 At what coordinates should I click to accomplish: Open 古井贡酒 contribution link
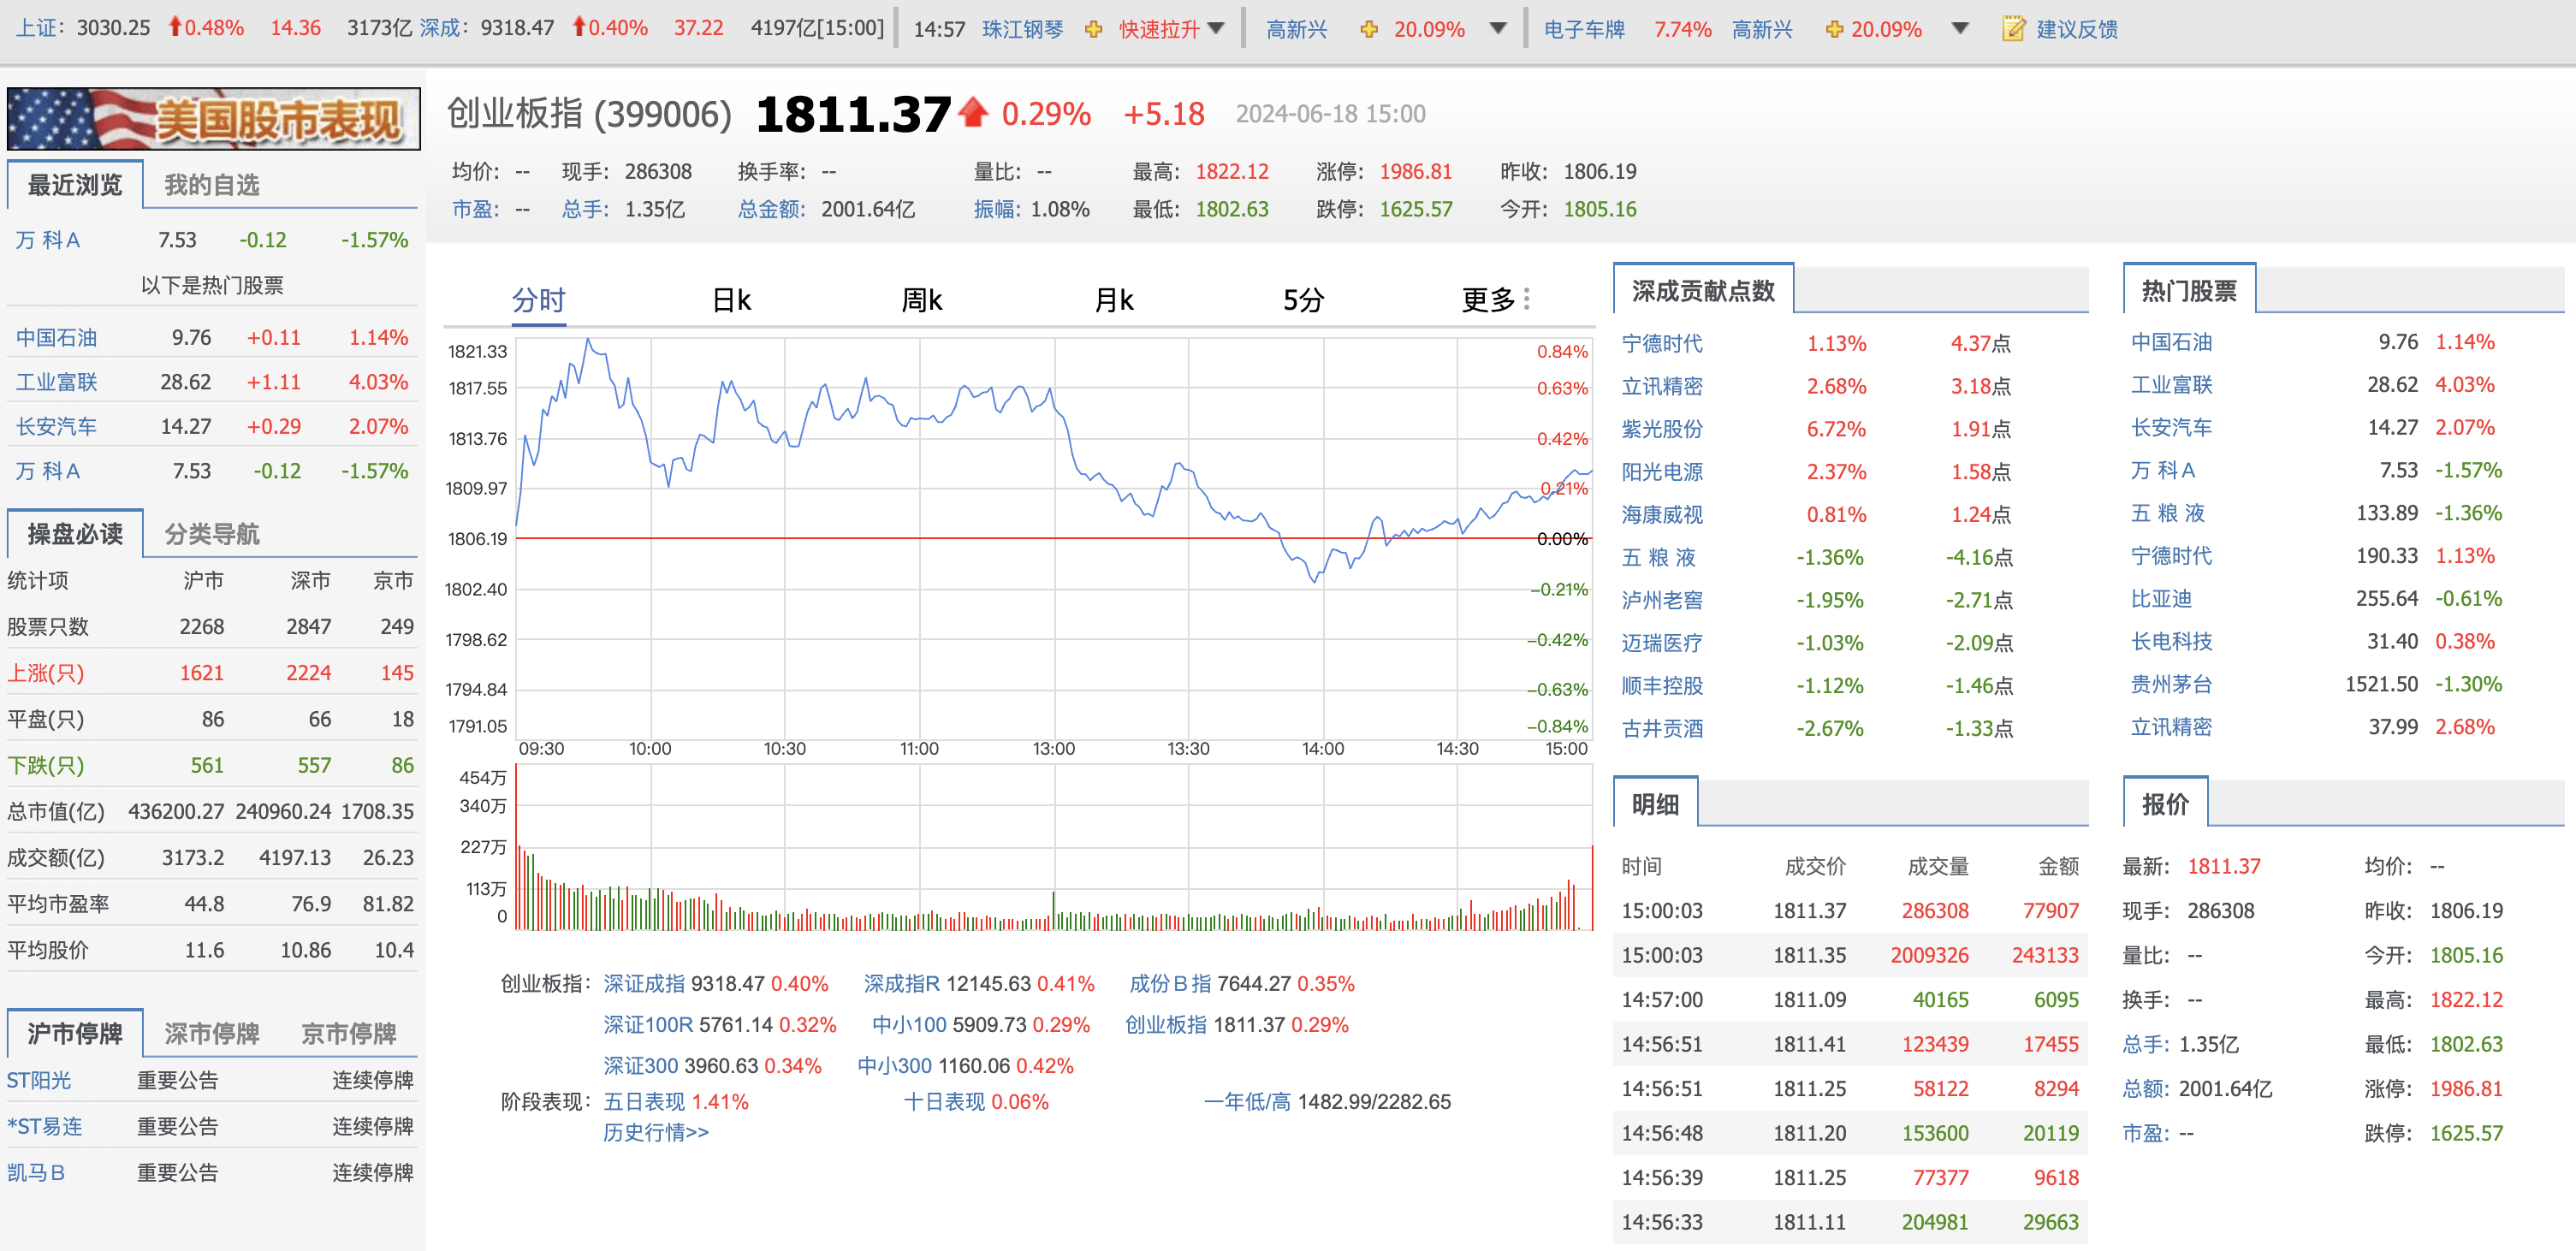tap(1662, 728)
